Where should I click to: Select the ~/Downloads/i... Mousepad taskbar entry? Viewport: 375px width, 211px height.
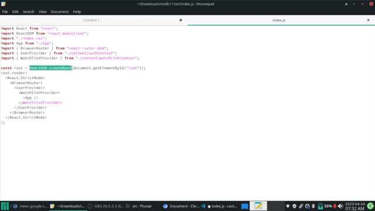coord(68,206)
